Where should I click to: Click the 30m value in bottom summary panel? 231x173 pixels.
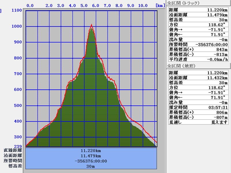click(91, 166)
